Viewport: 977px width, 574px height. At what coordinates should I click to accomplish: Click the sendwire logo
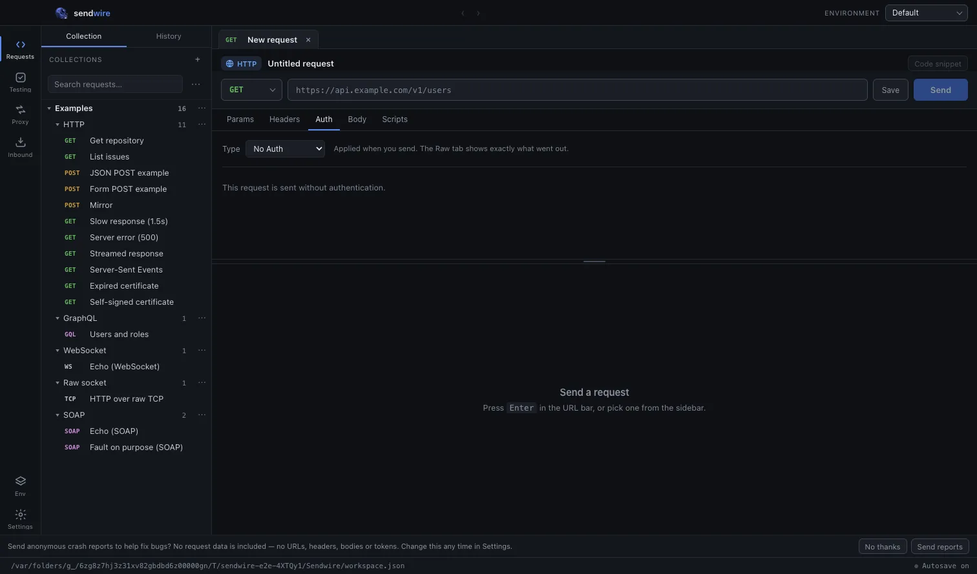tap(83, 13)
